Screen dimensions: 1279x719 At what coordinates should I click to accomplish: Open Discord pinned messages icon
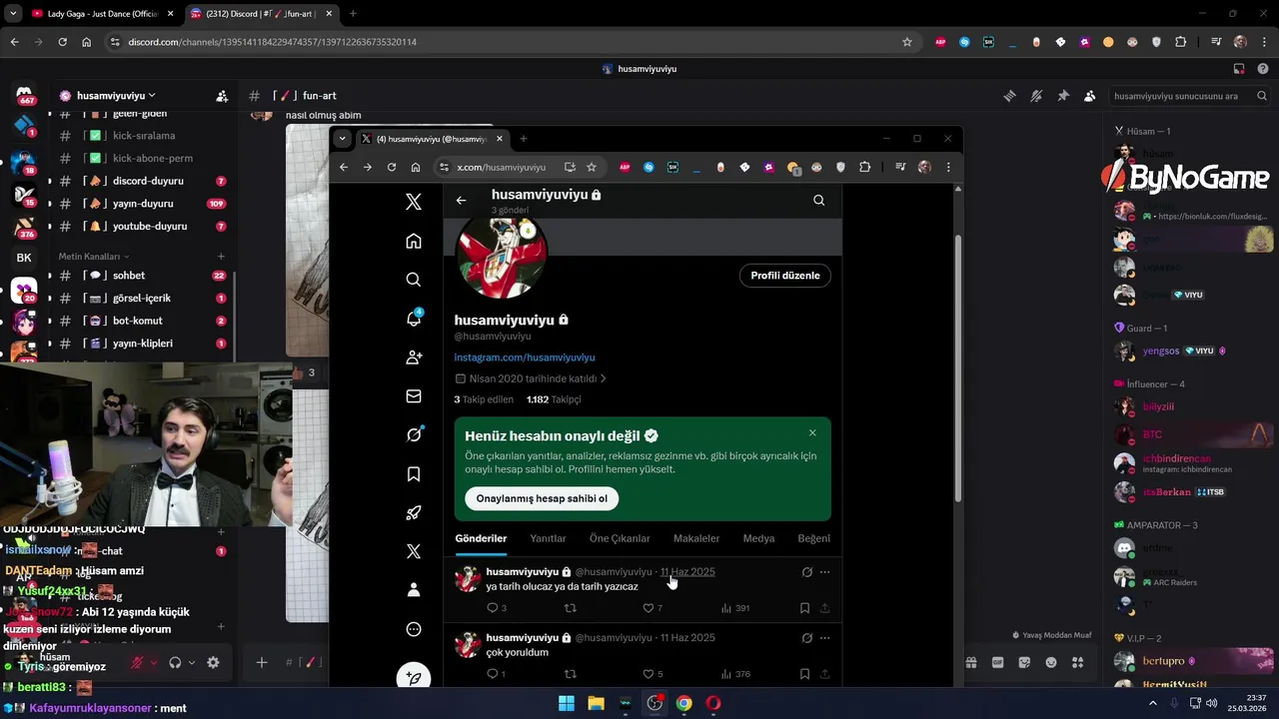pos(1063,96)
